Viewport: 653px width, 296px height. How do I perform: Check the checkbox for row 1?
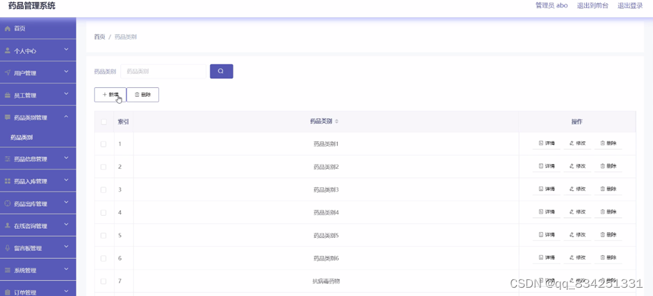104,144
